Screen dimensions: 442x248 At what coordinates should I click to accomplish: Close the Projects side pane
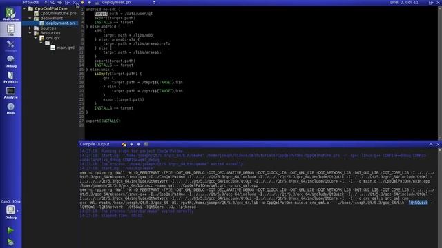pyautogui.click(x=75, y=2)
